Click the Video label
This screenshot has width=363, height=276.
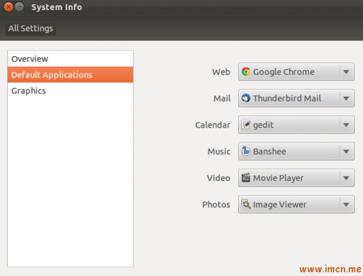pyautogui.click(x=219, y=178)
